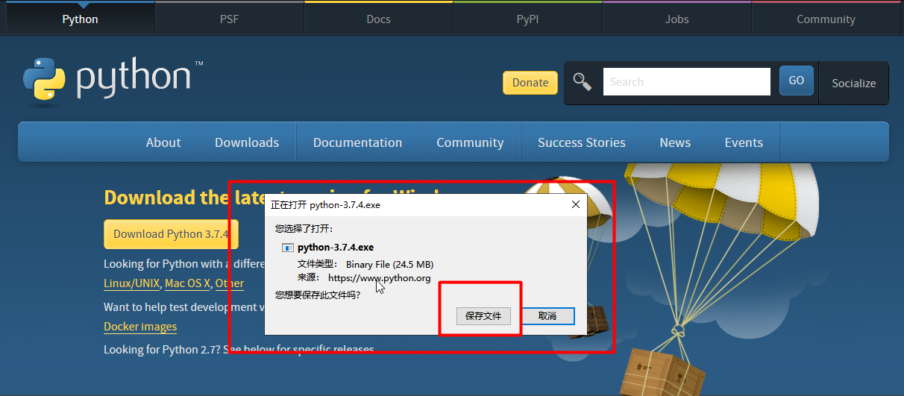
Task: Click the 您想要保存此文件吗? text
Action: click(x=318, y=295)
